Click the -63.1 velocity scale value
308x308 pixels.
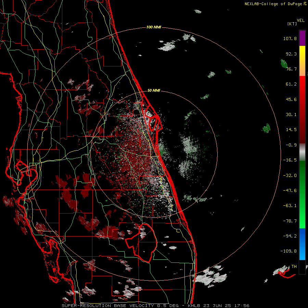pos(290,206)
